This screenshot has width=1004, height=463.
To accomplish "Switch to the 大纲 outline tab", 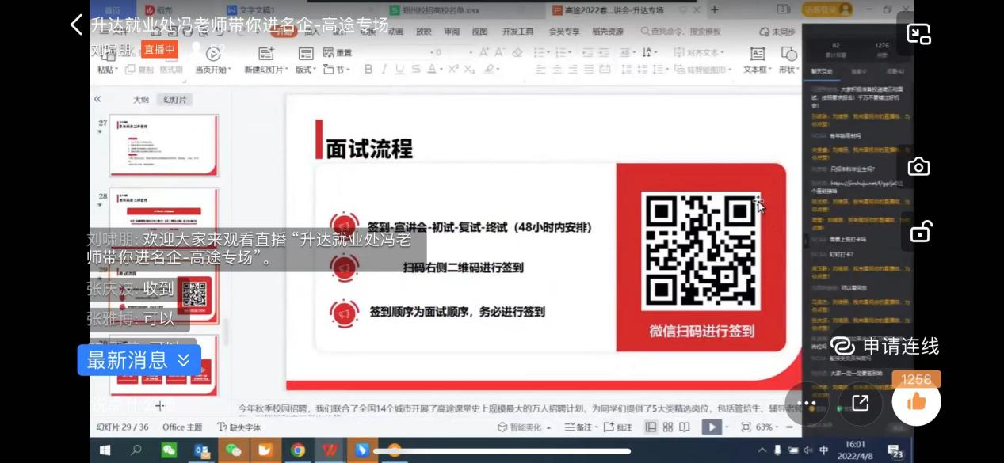I will click(x=140, y=100).
